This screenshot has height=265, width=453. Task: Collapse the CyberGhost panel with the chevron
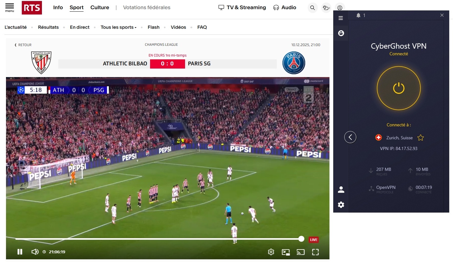pos(350,137)
